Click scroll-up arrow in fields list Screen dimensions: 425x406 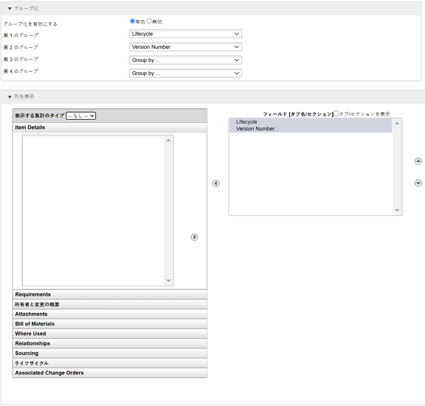click(x=397, y=123)
